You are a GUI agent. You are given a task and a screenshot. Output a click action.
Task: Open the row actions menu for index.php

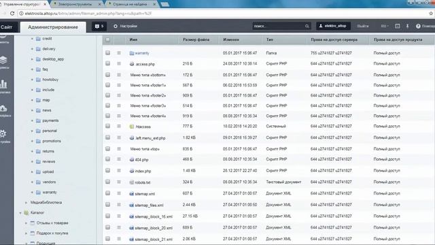tap(119, 171)
